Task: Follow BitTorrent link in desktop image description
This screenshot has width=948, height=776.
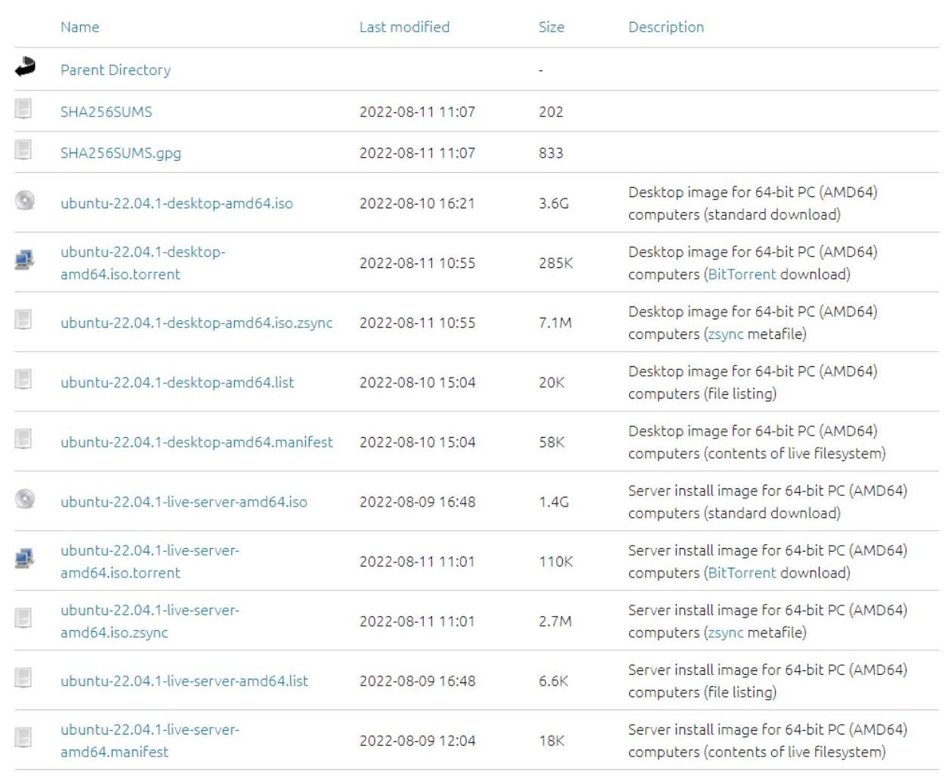Action: pos(742,275)
